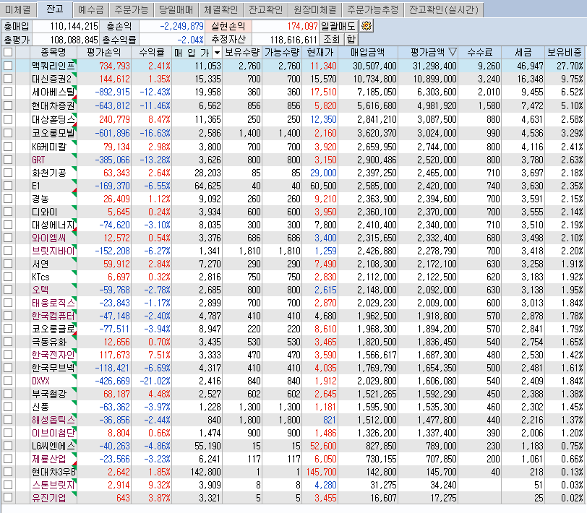Select the 브릿지바이 stock name

tap(53, 251)
